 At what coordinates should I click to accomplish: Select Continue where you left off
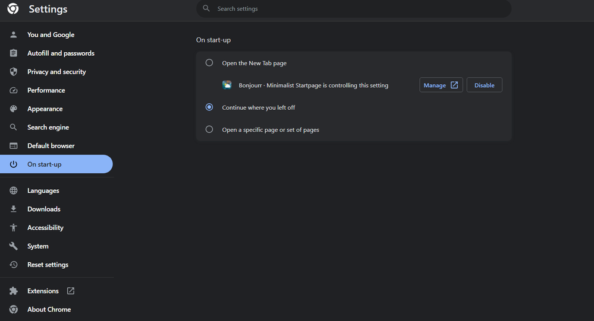209,107
